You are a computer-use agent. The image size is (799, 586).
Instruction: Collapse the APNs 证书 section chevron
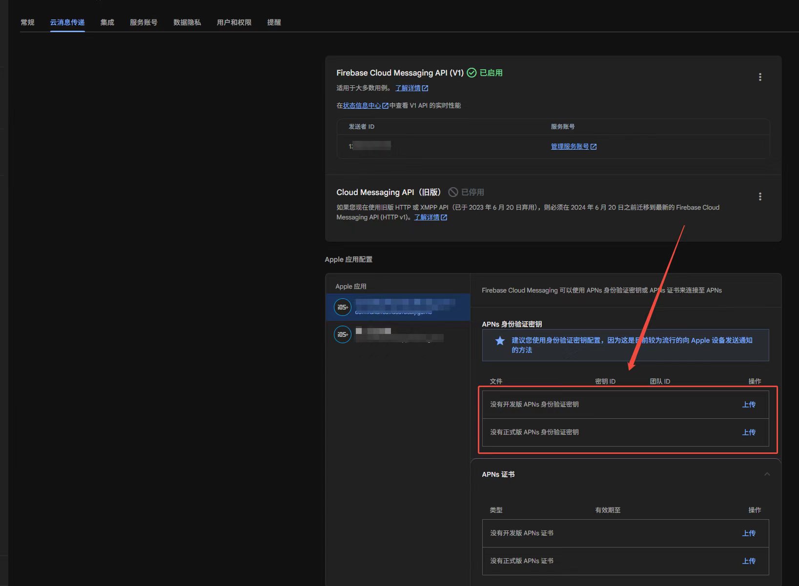[x=767, y=474]
